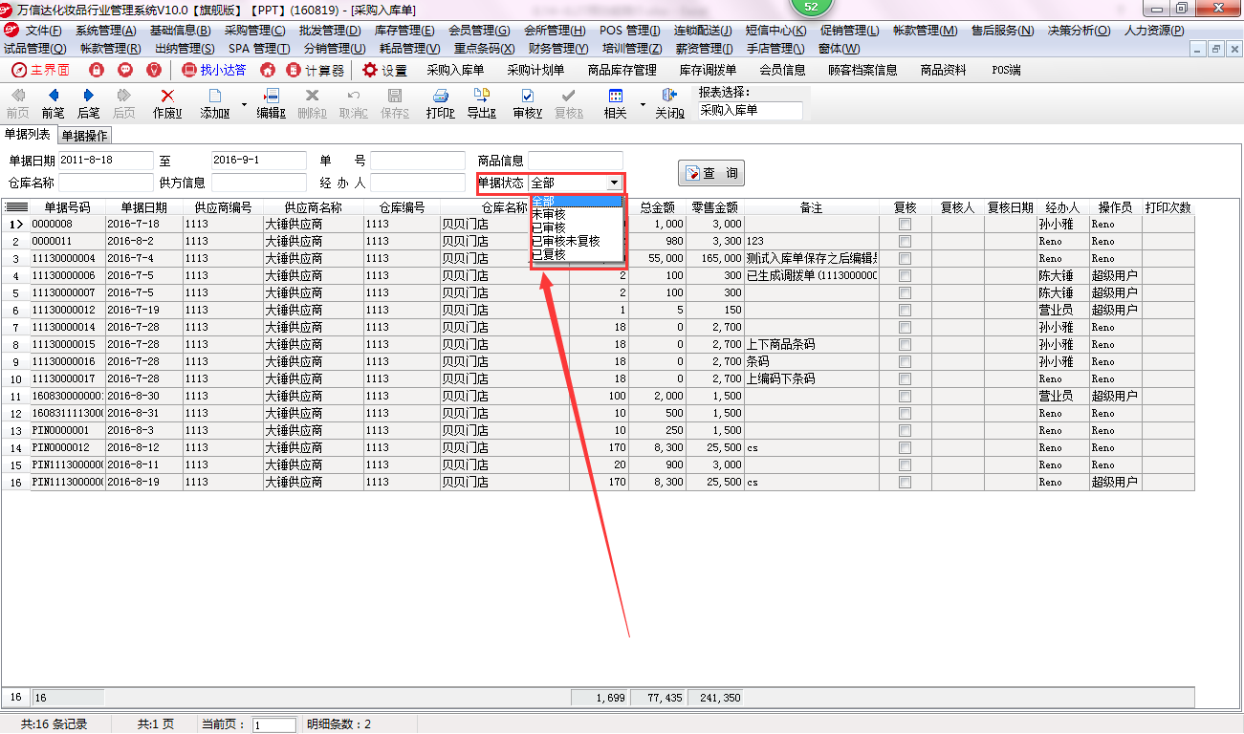
Task: Click the 商品信息 input field
Action: 575,161
